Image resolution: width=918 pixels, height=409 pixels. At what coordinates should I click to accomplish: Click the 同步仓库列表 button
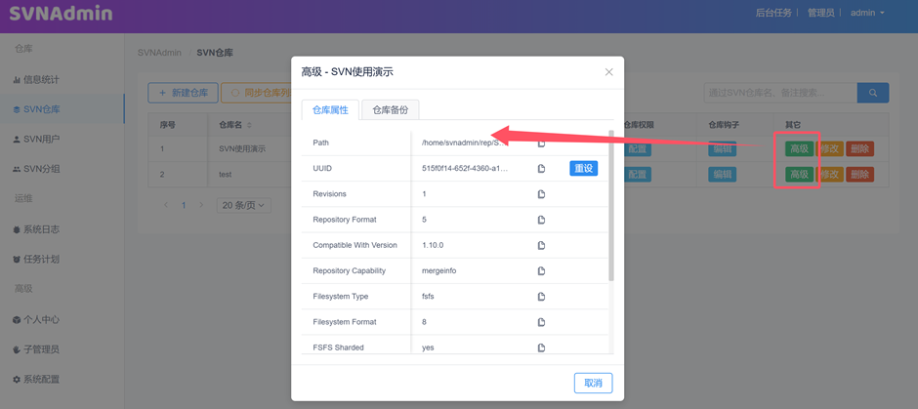258,93
